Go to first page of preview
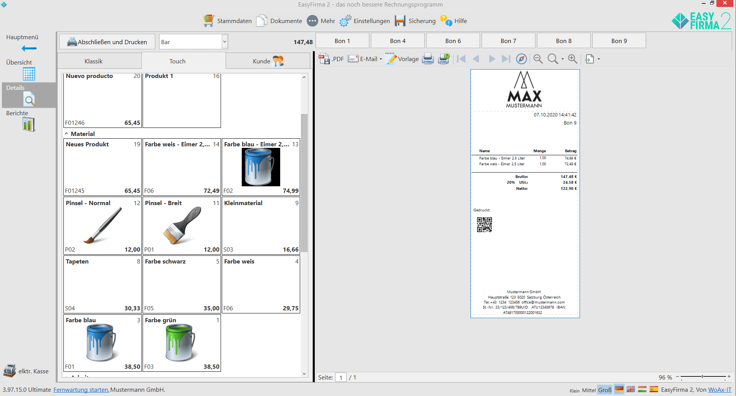Viewport: 736px width, 396px height. click(461, 59)
